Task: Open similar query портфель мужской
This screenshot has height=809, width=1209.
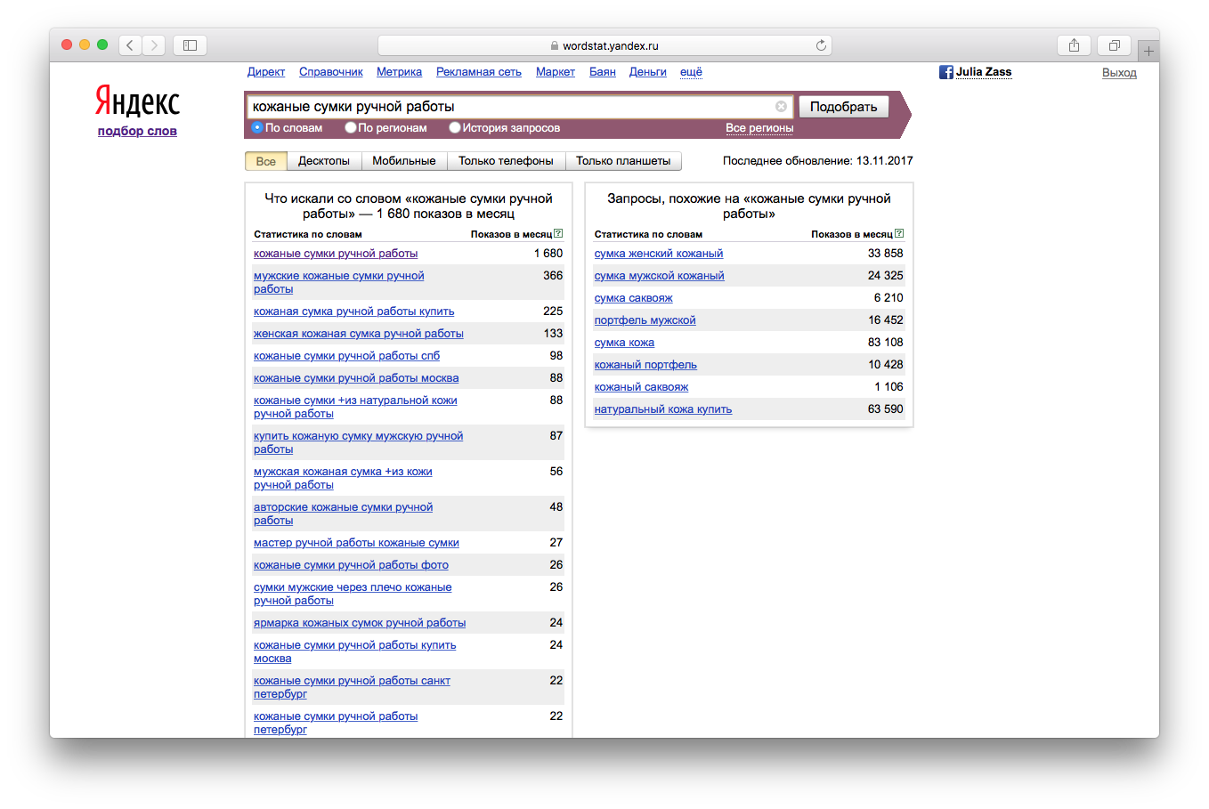Action: [645, 320]
